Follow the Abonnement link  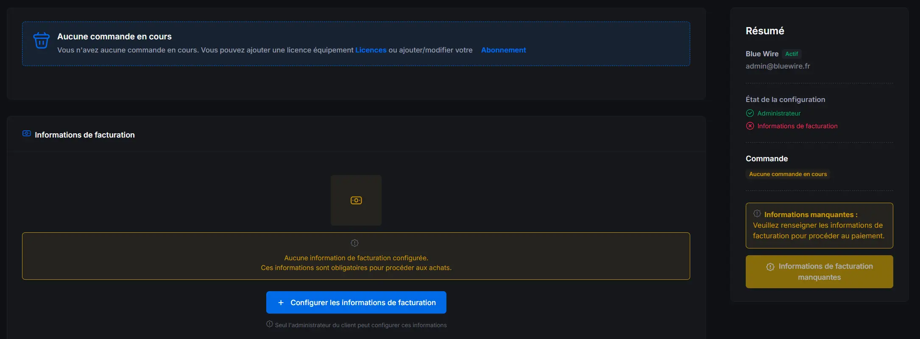tap(503, 50)
